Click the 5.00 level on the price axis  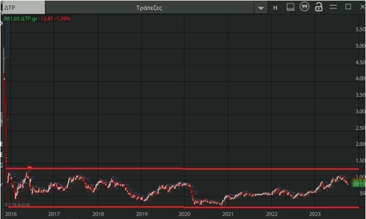(360, 46)
